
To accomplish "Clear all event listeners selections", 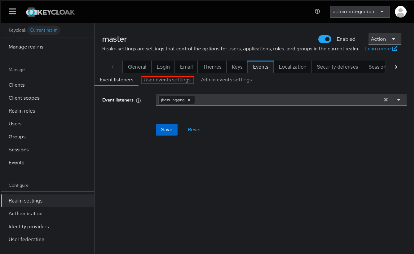I will coord(386,100).
